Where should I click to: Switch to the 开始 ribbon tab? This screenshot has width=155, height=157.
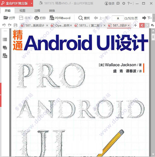(x=7, y=11)
